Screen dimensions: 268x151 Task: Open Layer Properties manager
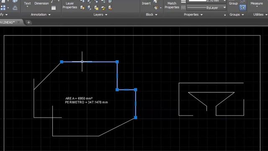point(70,5)
